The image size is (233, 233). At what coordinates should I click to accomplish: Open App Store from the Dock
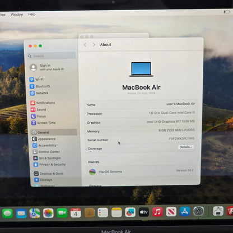185,212
